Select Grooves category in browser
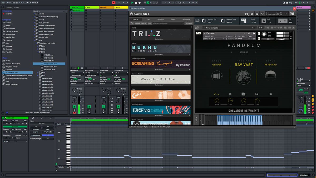Image resolution: width=316 pixels, height=178 pixels. click(x=9, y=49)
